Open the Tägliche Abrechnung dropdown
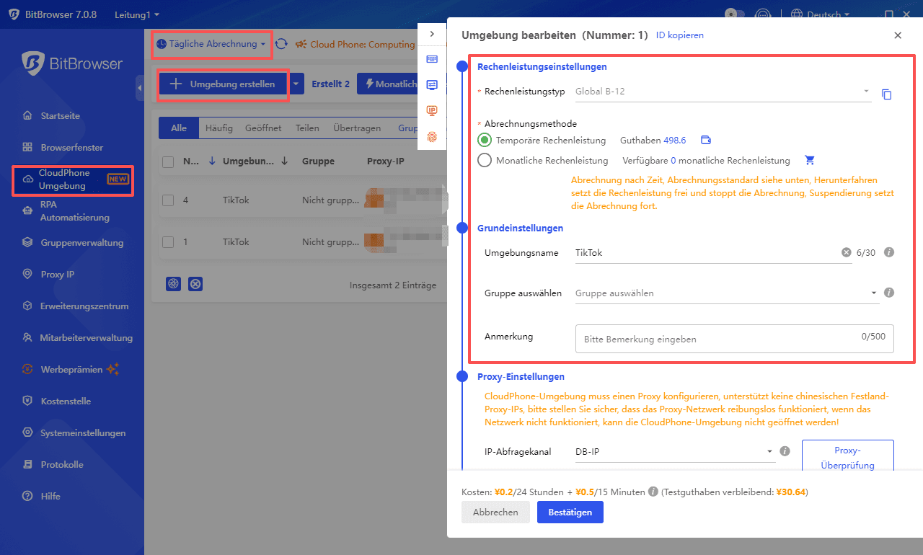Viewport: 923px width, 555px height. click(211, 44)
